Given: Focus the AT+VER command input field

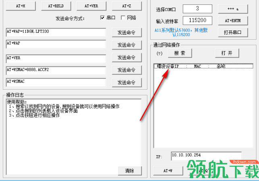Looking at the screenshot, I should tap(56, 59).
